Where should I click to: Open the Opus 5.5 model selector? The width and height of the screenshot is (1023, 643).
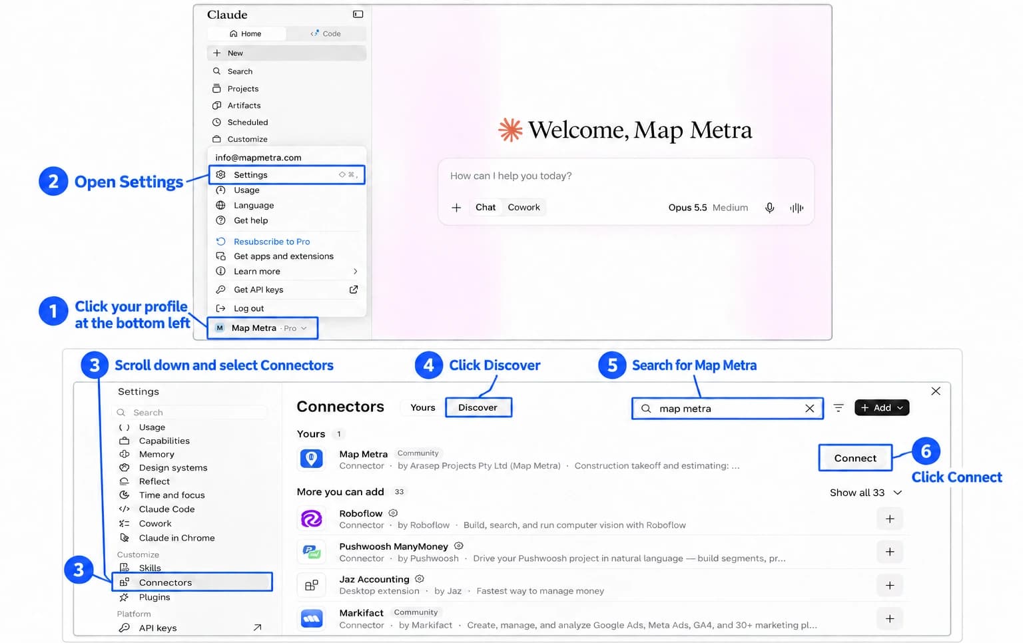pyautogui.click(x=708, y=208)
